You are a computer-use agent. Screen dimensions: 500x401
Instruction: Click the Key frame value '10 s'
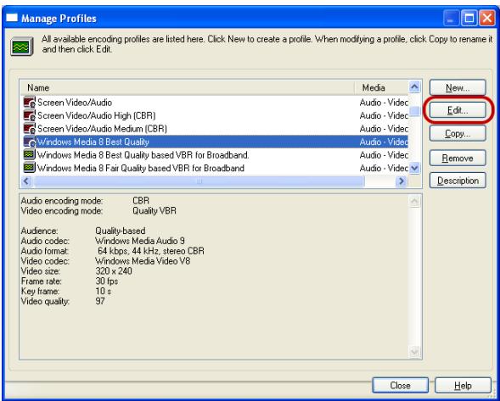point(104,291)
